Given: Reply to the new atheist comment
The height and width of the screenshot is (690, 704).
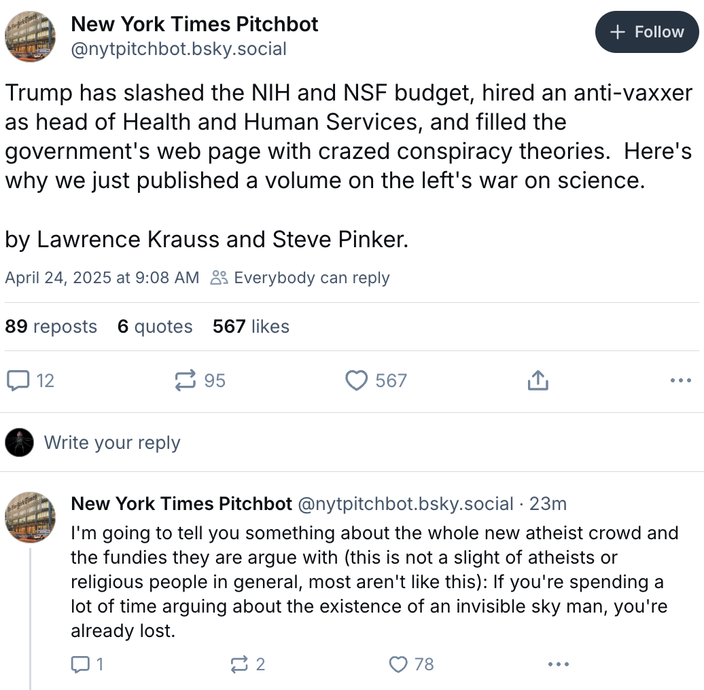Looking at the screenshot, I should tap(80, 664).
